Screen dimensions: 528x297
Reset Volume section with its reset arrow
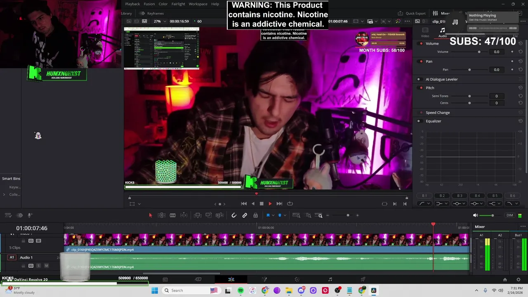coord(521,43)
